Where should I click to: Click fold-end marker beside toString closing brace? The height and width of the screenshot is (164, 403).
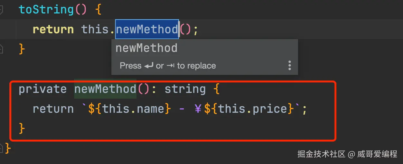[1, 49]
